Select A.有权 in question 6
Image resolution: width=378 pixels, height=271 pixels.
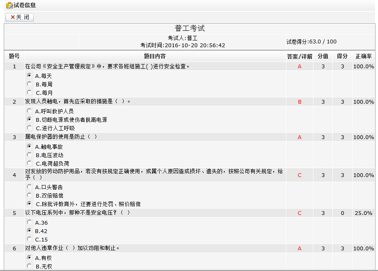(29, 258)
